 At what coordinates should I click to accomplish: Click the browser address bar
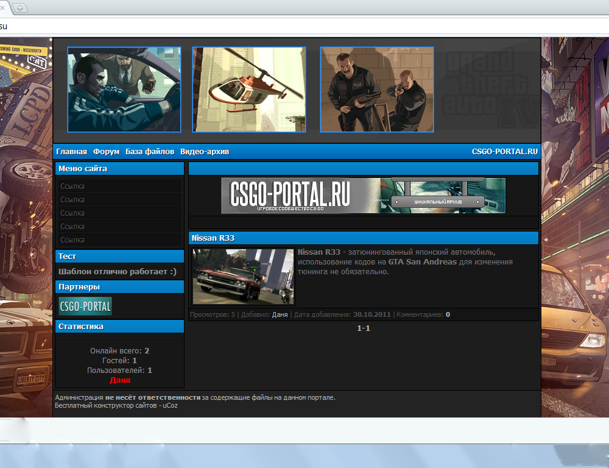(304, 26)
